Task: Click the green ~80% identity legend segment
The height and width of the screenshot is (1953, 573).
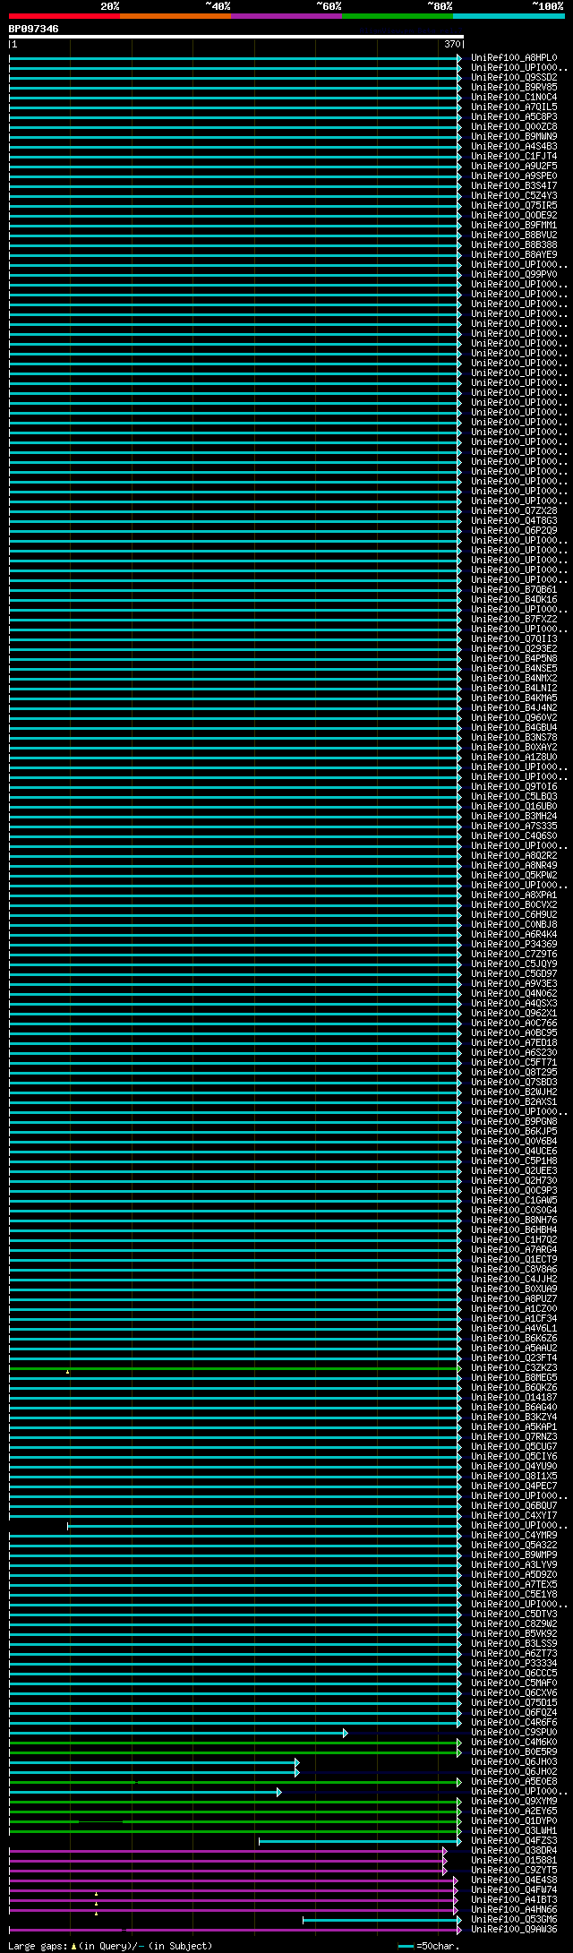Action: tap(398, 16)
